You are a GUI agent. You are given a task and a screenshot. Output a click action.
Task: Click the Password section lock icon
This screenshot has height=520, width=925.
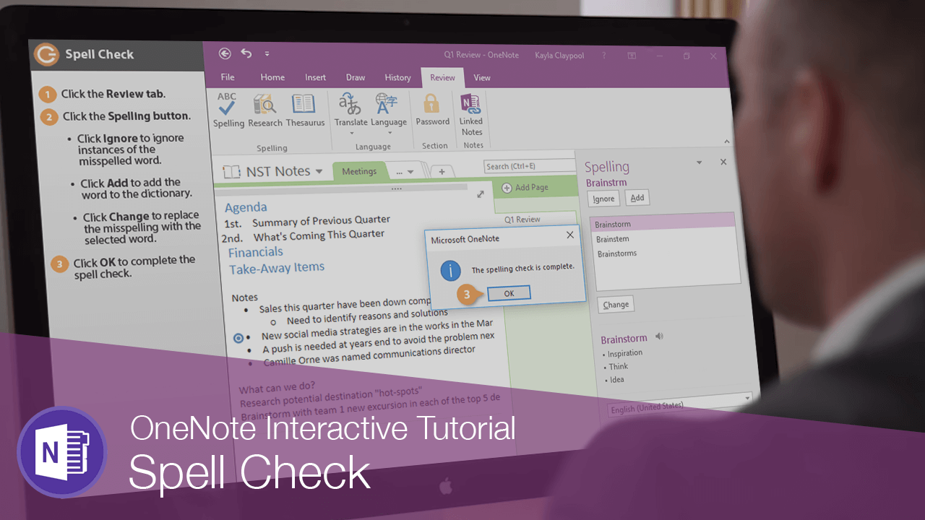pyautogui.click(x=432, y=103)
